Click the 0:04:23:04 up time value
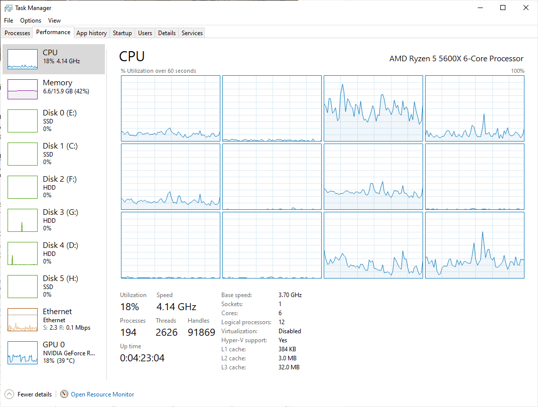This screenshot has width=538, height=407. pos(142,358)
